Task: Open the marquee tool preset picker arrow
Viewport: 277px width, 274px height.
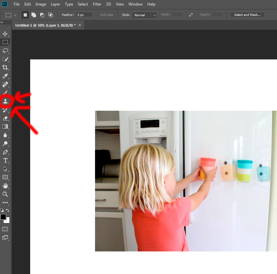Action: pos(15,15)
